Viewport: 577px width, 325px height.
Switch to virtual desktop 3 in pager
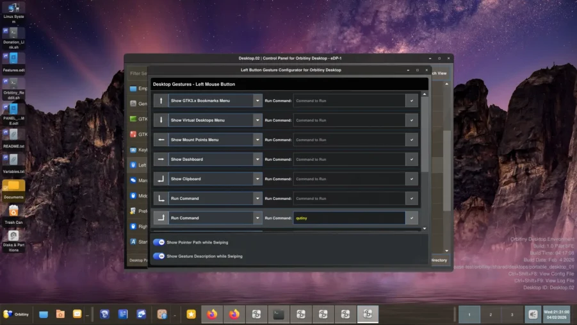pos(511,315)
